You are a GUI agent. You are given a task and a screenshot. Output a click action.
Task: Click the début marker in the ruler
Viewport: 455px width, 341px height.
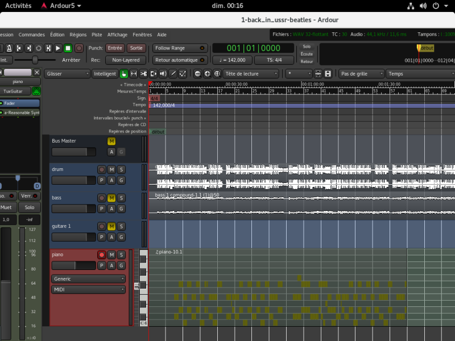(x=158, y=132)
